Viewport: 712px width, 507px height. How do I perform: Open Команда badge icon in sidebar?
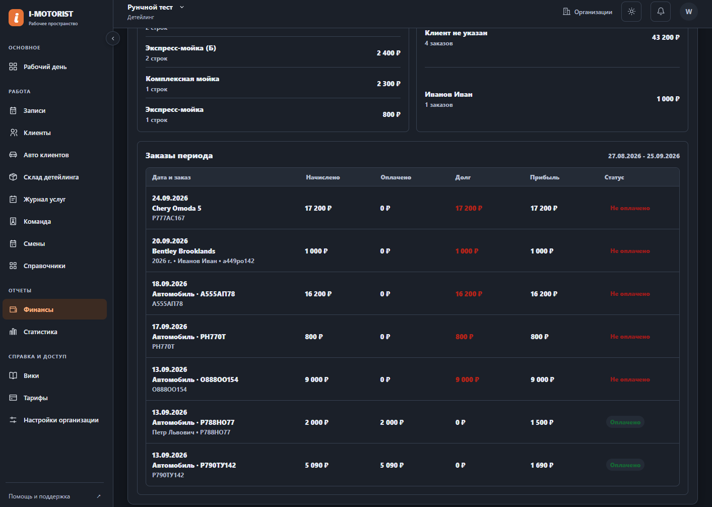pos(13,221)
